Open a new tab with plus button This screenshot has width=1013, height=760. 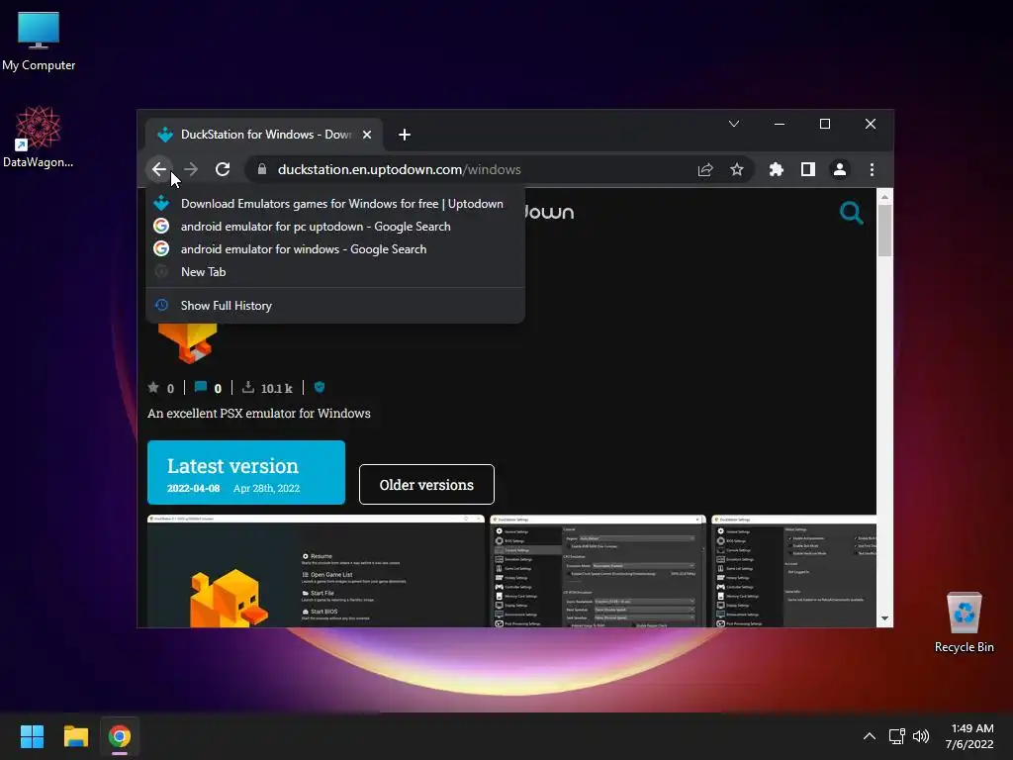pos(405,135)
